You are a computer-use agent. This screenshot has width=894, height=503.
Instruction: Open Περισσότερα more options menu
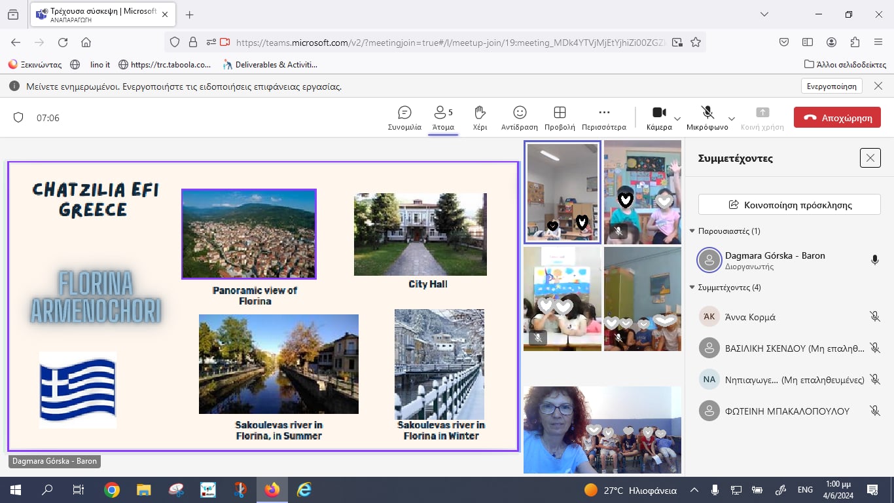[603, 118]
